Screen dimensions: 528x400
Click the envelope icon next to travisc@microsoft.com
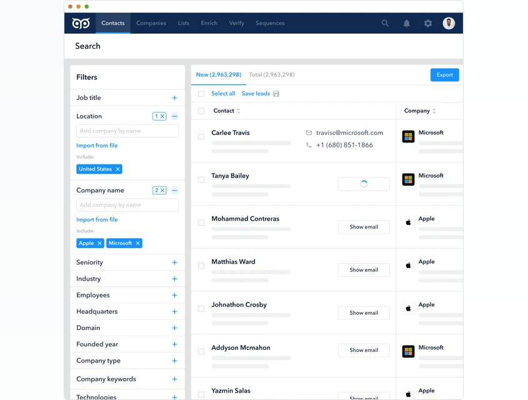pyautogui.click(x=309, y=133)
